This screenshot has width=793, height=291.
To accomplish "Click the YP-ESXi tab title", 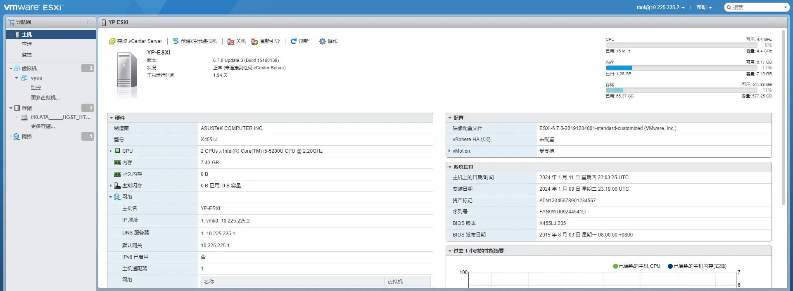I will tap(118, 22).
